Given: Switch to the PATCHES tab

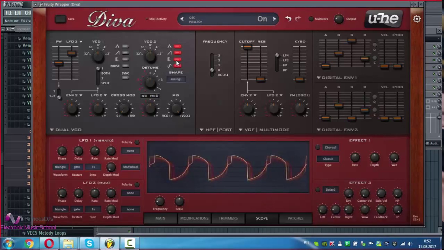Looking at the screenshot, I should [x=296, y=218].
